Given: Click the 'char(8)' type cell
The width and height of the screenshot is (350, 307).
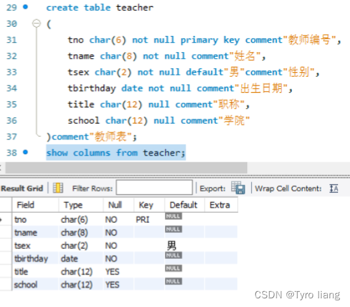Looking at the screenshot, I should coord(81,233).
